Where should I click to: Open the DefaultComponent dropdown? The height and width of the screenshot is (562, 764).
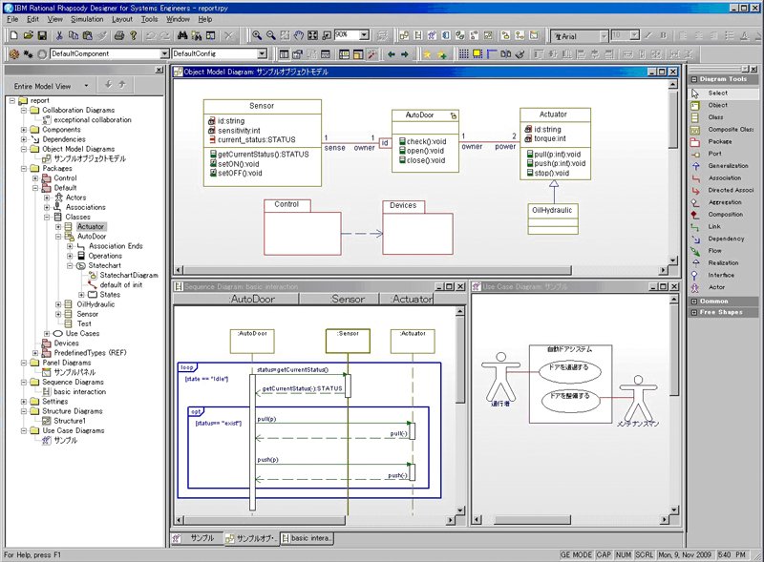(164, 54)
